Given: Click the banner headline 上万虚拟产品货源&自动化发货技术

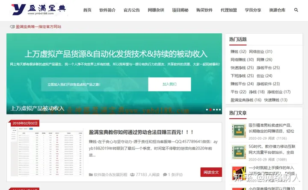Looking at the screenshot, I should [116, 54].
